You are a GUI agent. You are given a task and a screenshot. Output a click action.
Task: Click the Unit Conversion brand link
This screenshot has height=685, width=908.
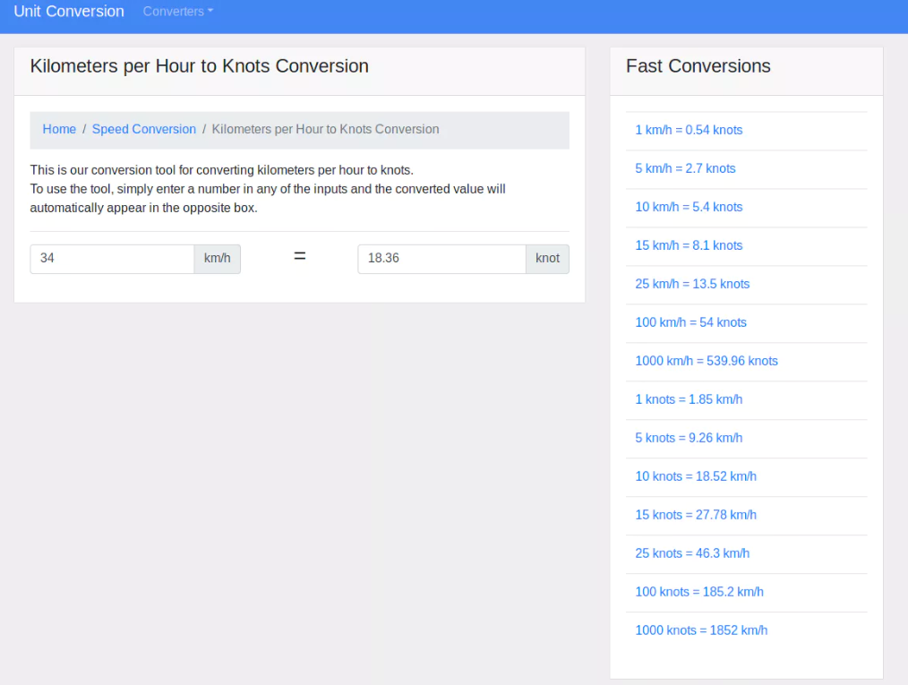[69, 12]
